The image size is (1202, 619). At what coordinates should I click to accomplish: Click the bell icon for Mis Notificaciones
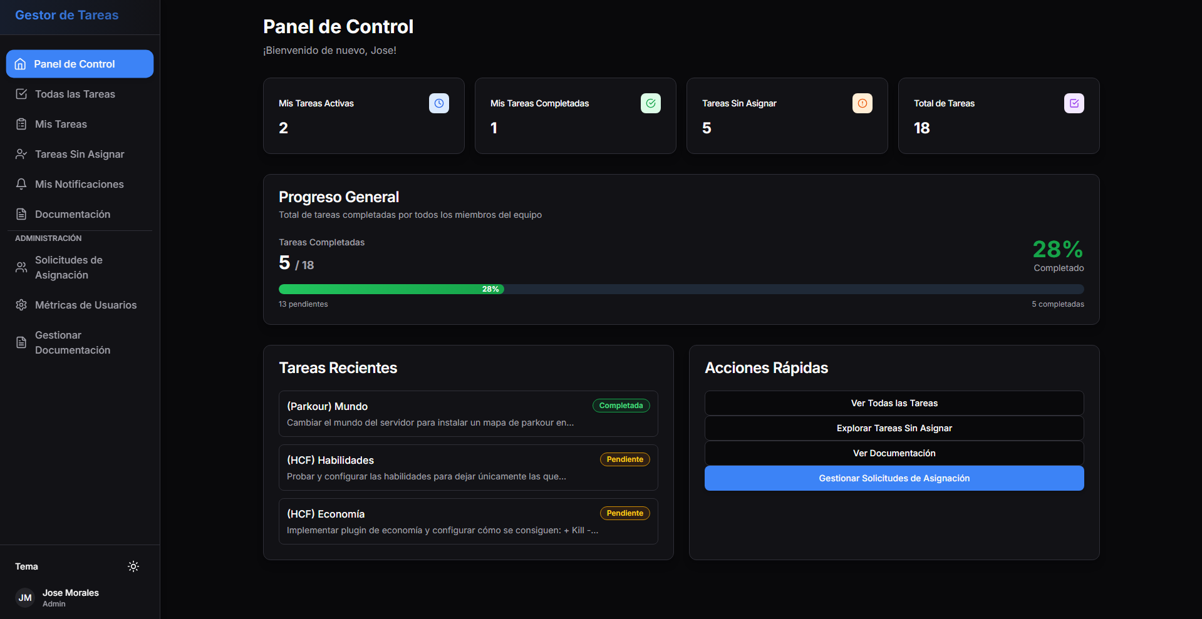point(21,184)
